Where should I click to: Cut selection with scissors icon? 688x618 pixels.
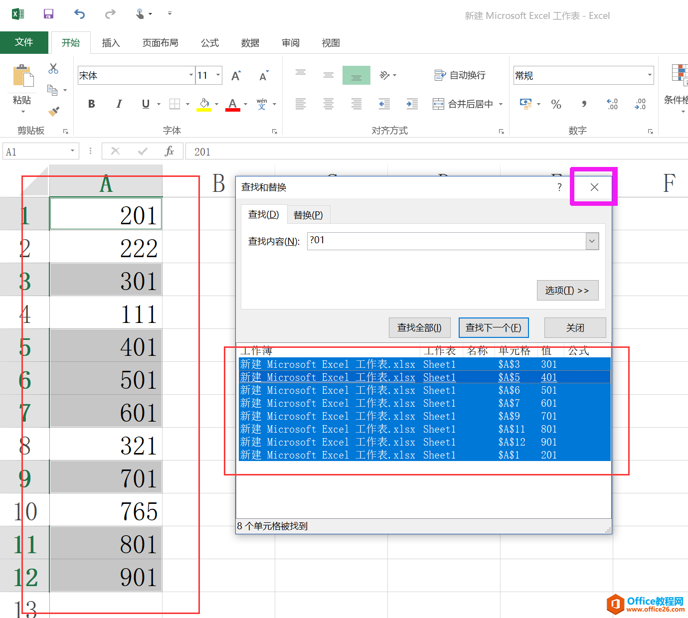53,68
